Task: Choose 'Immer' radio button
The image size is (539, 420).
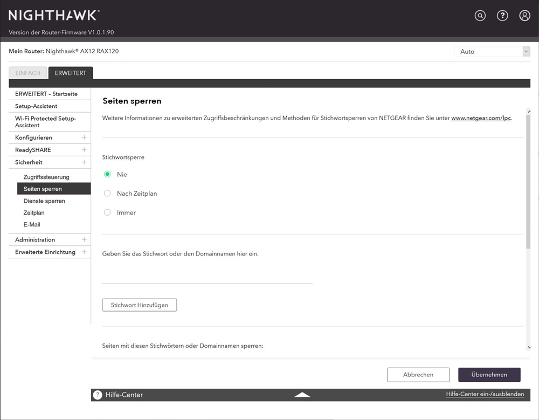Action: click(x=107, y=212)
